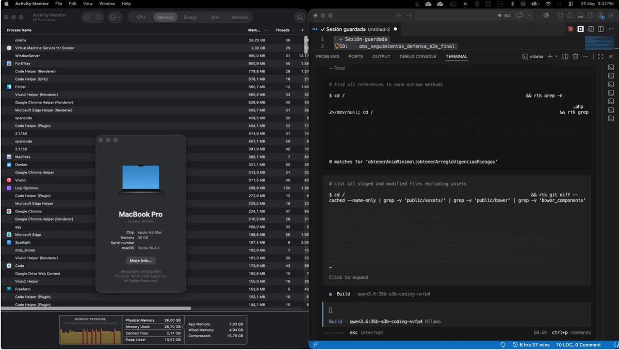Kill the terminal with the trash icon
The height and width of the screenshot is (350, 619).
point(575,56)
